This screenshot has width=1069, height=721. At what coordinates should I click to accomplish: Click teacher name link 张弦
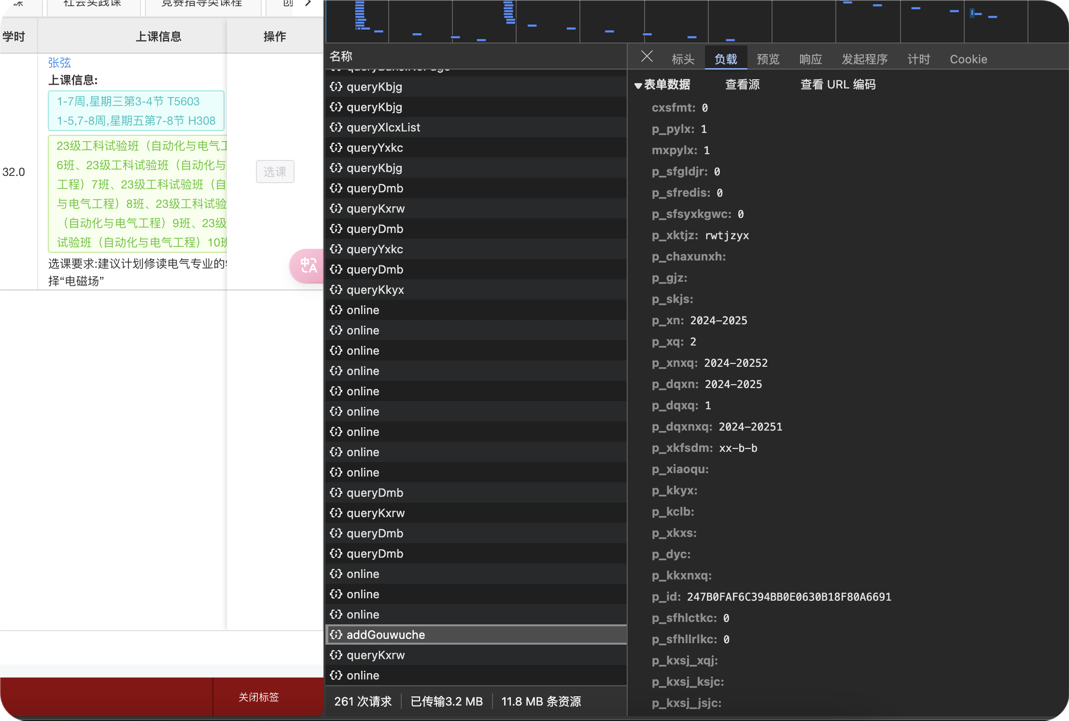pyautogui.click(x=59, y=62)
